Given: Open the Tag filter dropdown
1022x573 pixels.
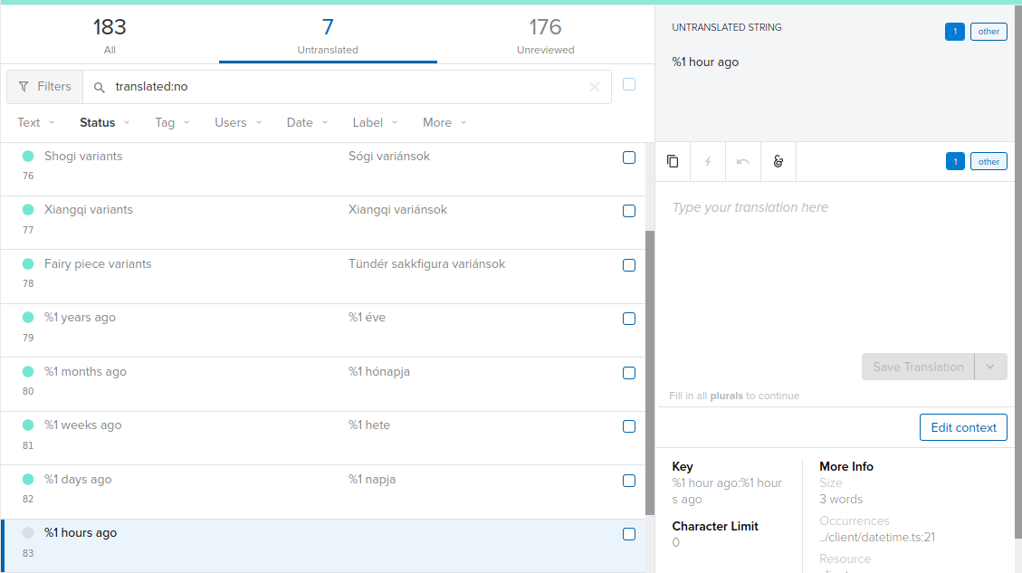Looking at the screenshot, I should coord(172,122).
